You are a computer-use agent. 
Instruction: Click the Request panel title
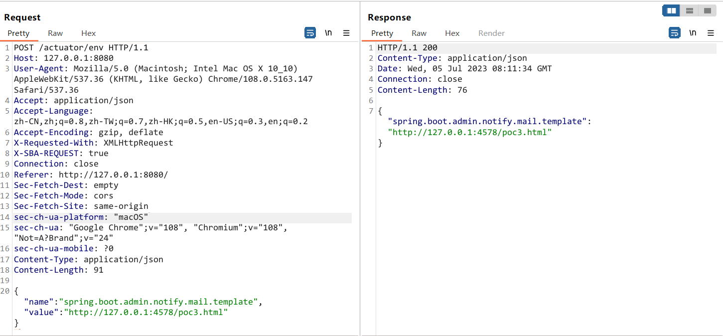point(22,17)
